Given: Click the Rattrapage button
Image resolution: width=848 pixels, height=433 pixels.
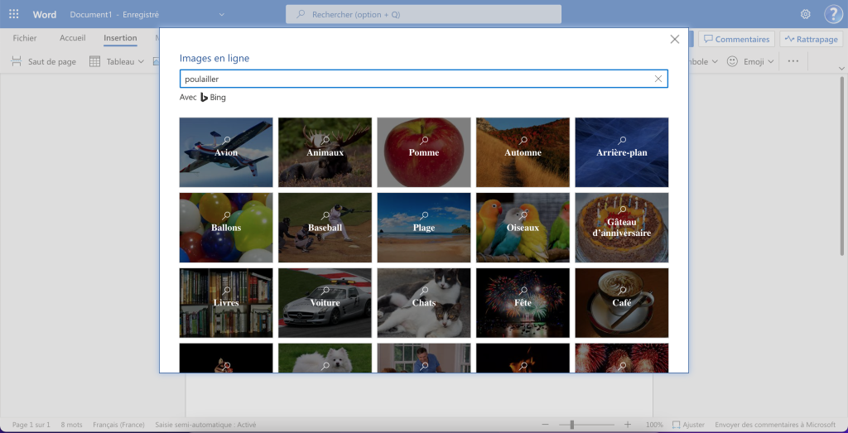Looking at the screenshot, I should coord(811,39).
